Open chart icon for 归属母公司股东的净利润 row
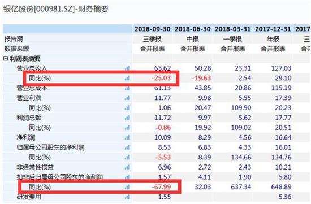311x204 pixels. click(x=127, y=147)
